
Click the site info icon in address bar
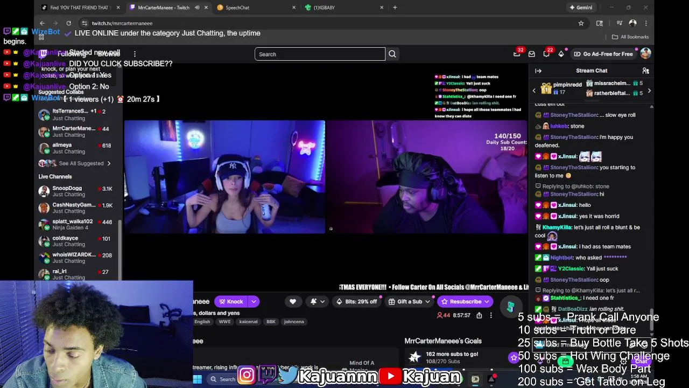[85, 23]
